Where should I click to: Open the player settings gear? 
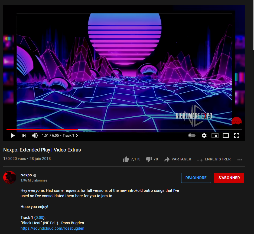tap(204, 136)
